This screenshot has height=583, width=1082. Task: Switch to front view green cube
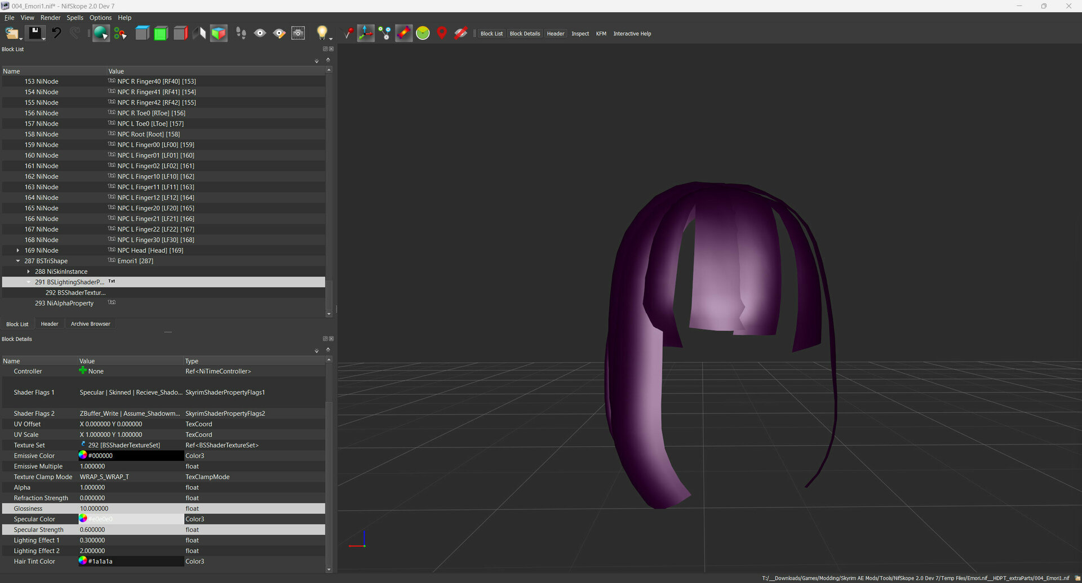coord(161,33)
